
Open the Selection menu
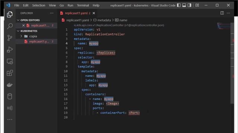click(39, 5)
